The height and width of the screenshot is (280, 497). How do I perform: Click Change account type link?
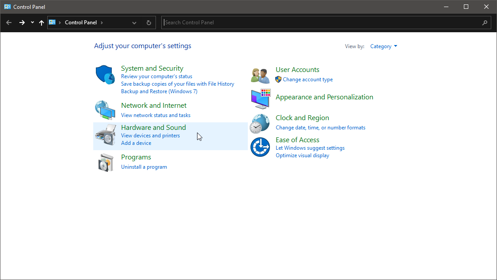tap(308, 79)
